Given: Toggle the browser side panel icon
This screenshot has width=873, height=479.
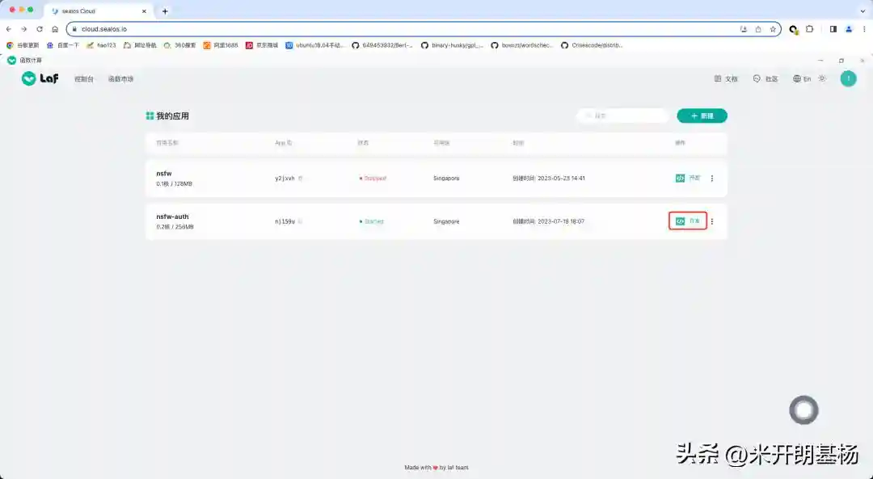Looking at the screenshot, I should (833, 29).
